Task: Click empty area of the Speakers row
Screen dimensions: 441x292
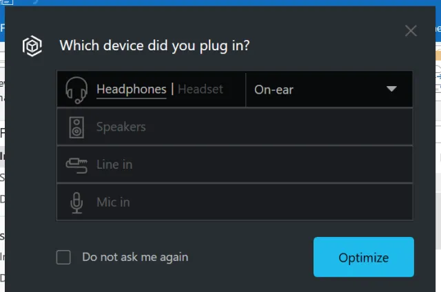Action: point(289,127)
